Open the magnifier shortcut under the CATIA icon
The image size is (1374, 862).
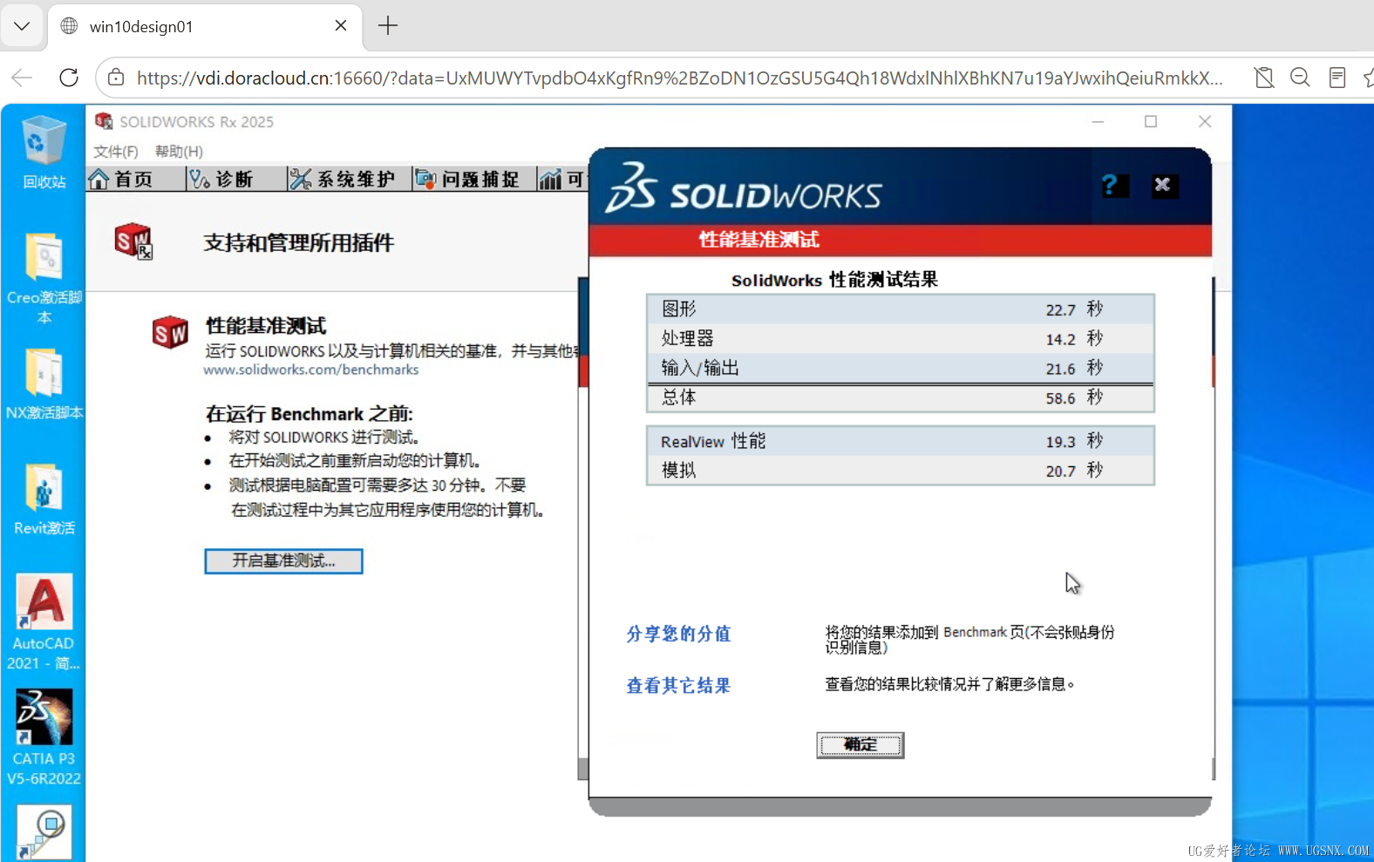[x=44, y=832]
